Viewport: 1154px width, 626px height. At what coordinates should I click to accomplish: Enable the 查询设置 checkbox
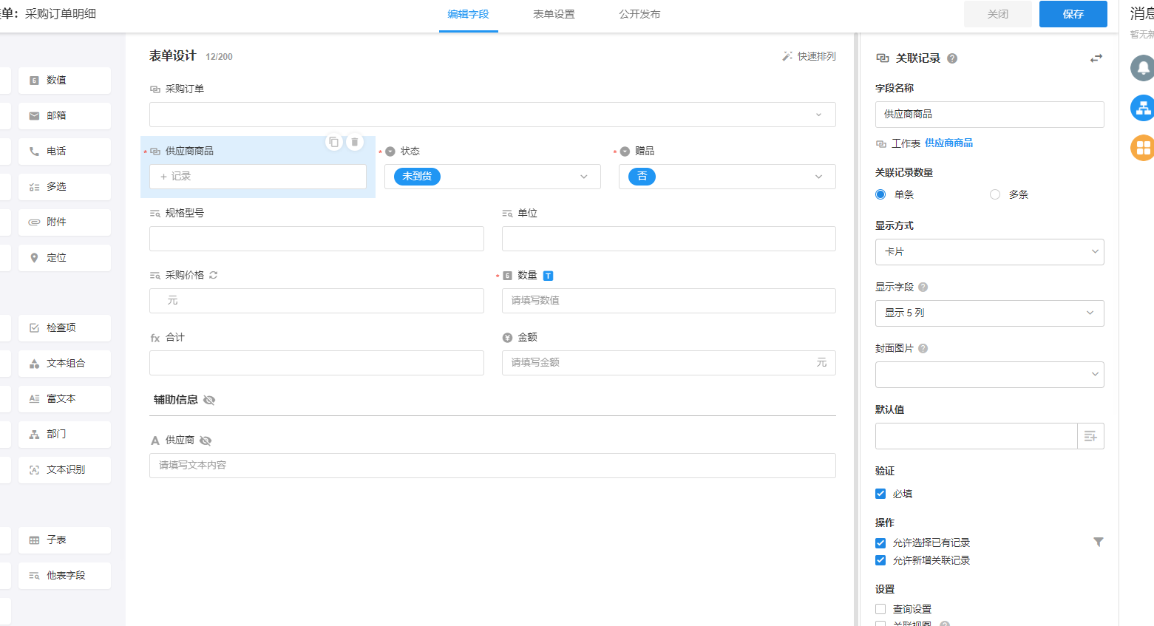pyautogui.click(x=880, y=609)
